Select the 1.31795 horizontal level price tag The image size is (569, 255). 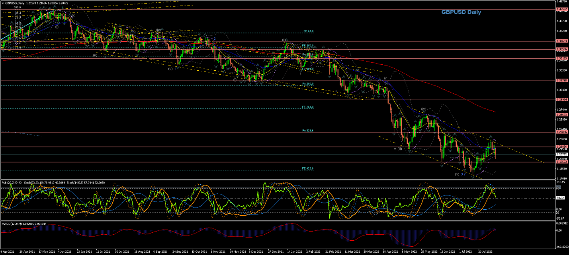click(x=562, y=80)
